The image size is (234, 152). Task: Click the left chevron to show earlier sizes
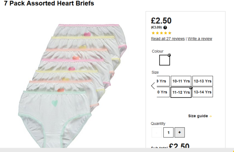pyautogui.click(x=153, y=86)
